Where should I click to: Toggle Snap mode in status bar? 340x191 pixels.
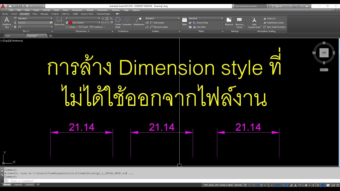(x=250, y=185)
